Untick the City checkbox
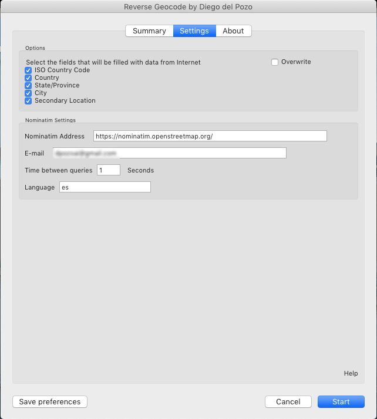The image size is (377, 419). tap(28, 93)
